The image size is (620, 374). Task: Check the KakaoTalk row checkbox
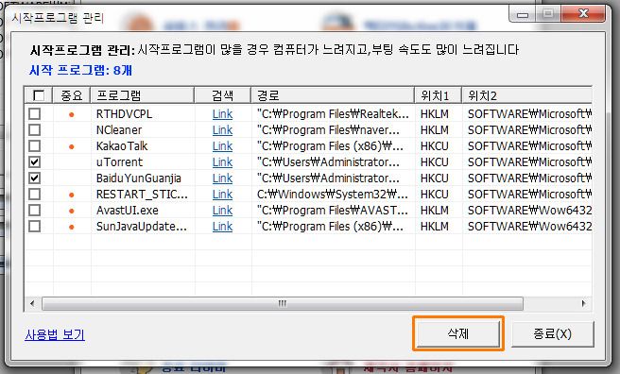tap(34, 146)
